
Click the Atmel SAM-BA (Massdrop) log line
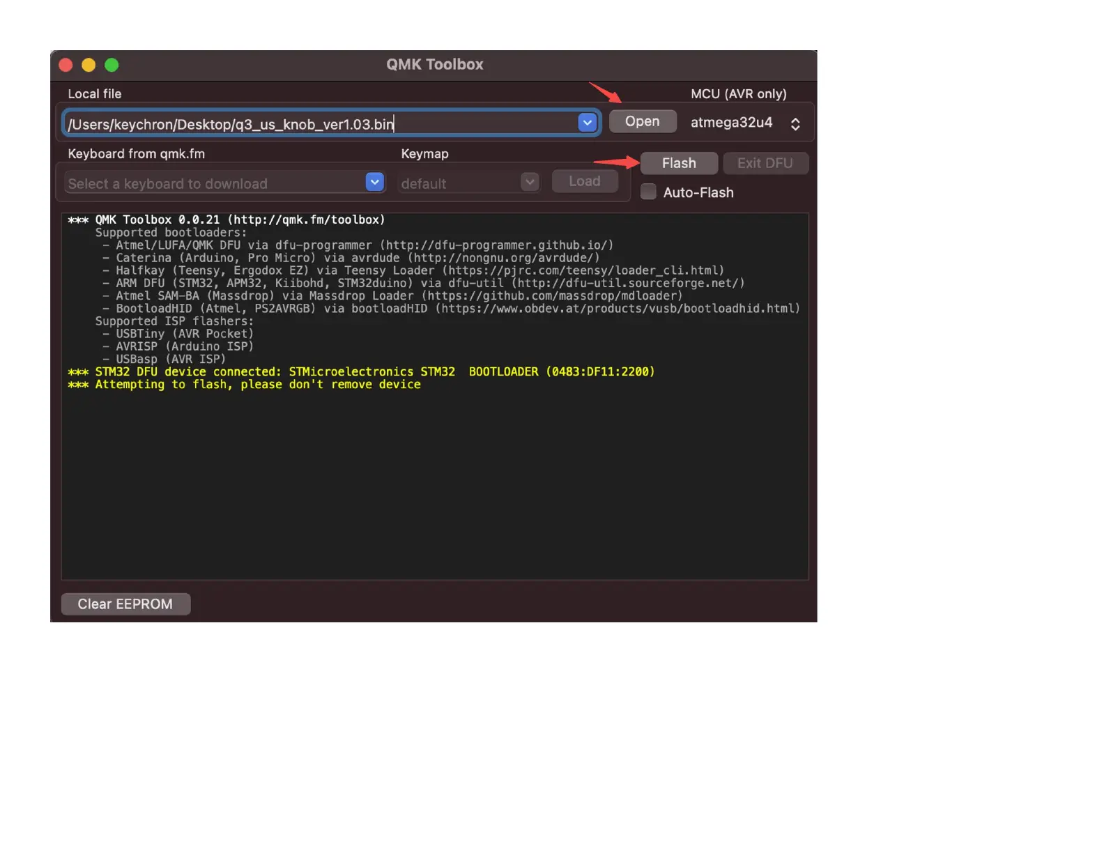[x=392, y=295]
